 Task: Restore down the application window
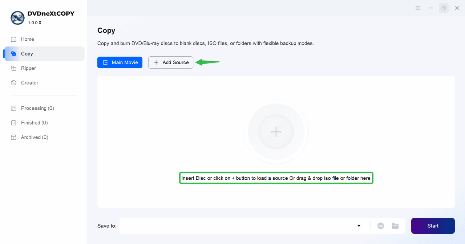point(444,8)
